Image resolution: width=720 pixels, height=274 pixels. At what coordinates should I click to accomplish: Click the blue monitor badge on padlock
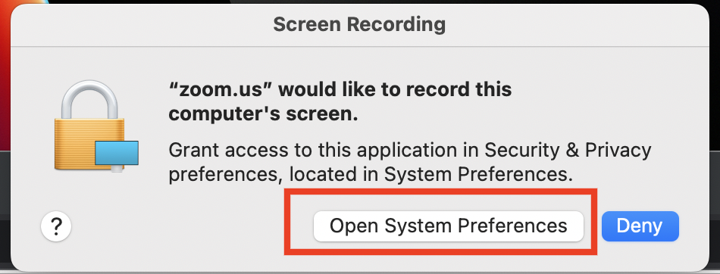pyautogui.click(x=117, y=154)
